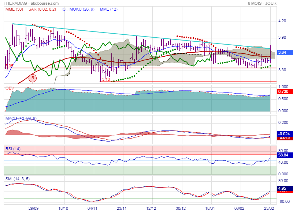Click the 04/11 date axis label

tap(92, 208)
